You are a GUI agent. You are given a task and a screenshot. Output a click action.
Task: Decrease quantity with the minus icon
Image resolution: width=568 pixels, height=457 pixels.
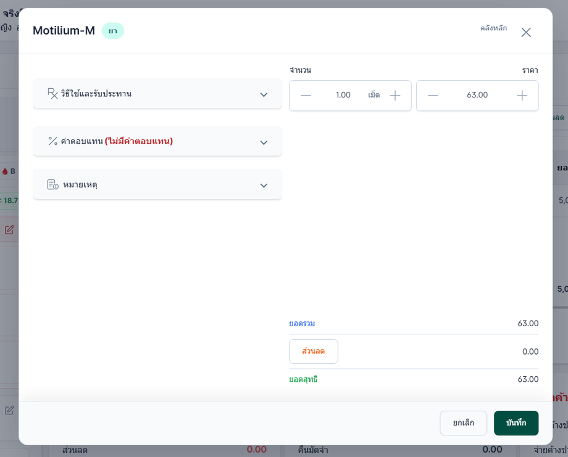tap(306, 96)
